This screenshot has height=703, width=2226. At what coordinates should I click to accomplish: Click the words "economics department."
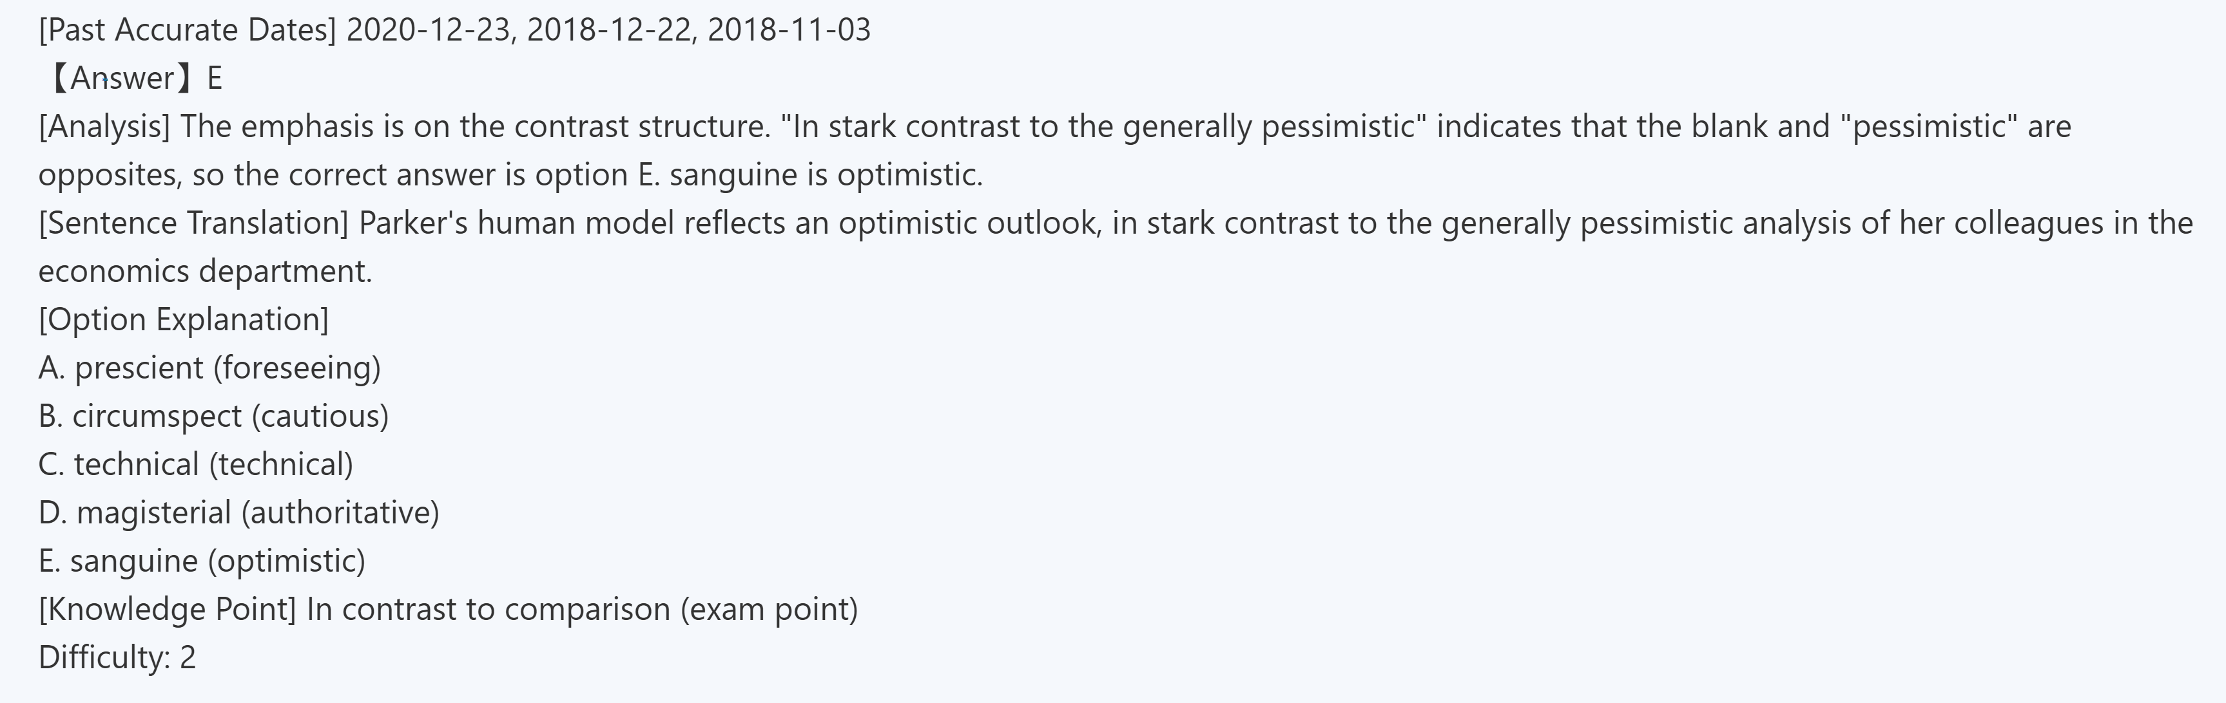click(x=205, y=272)
